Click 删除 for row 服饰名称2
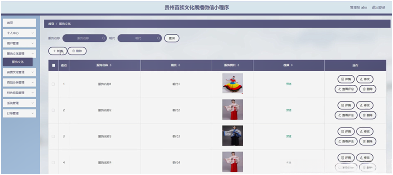 click(368, 115)
